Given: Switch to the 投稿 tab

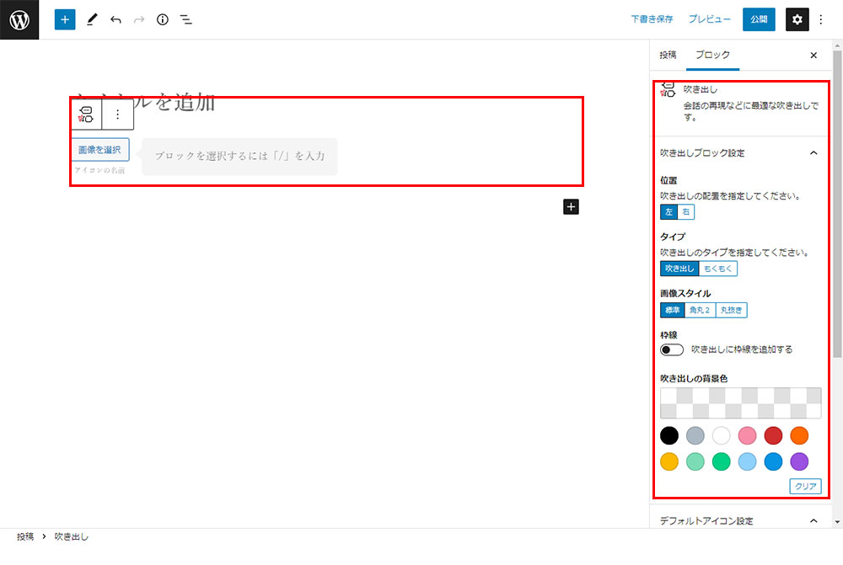Looking at the screenshot, I should (x=668, y=55).
